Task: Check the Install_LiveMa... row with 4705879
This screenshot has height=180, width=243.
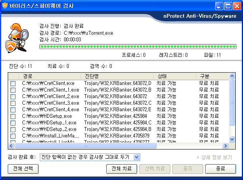Action: (13, 136)
